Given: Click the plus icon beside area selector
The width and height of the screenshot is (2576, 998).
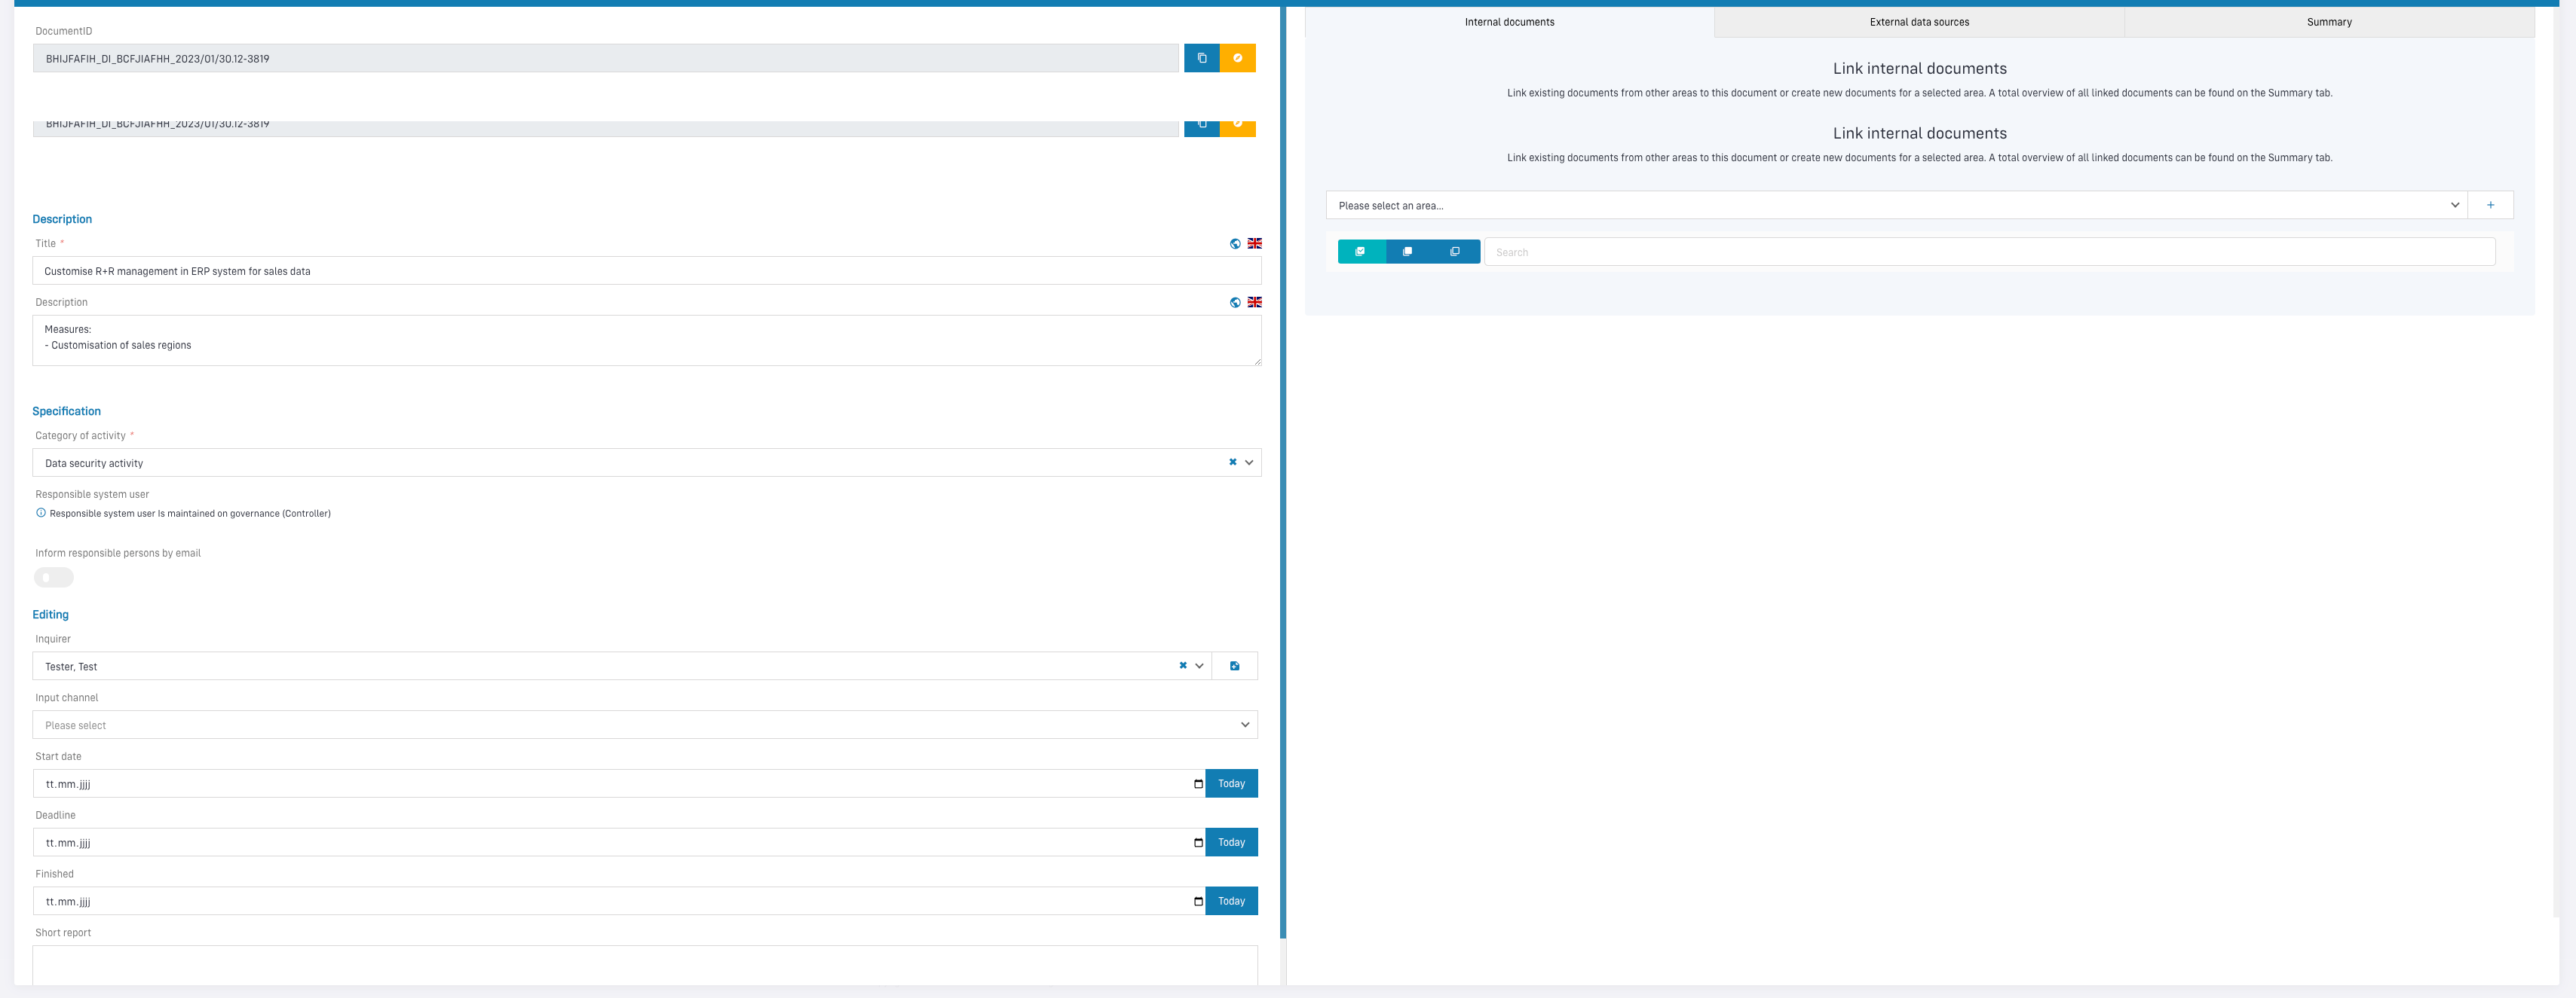Looking at the screenshot, I should [2490, 205].
